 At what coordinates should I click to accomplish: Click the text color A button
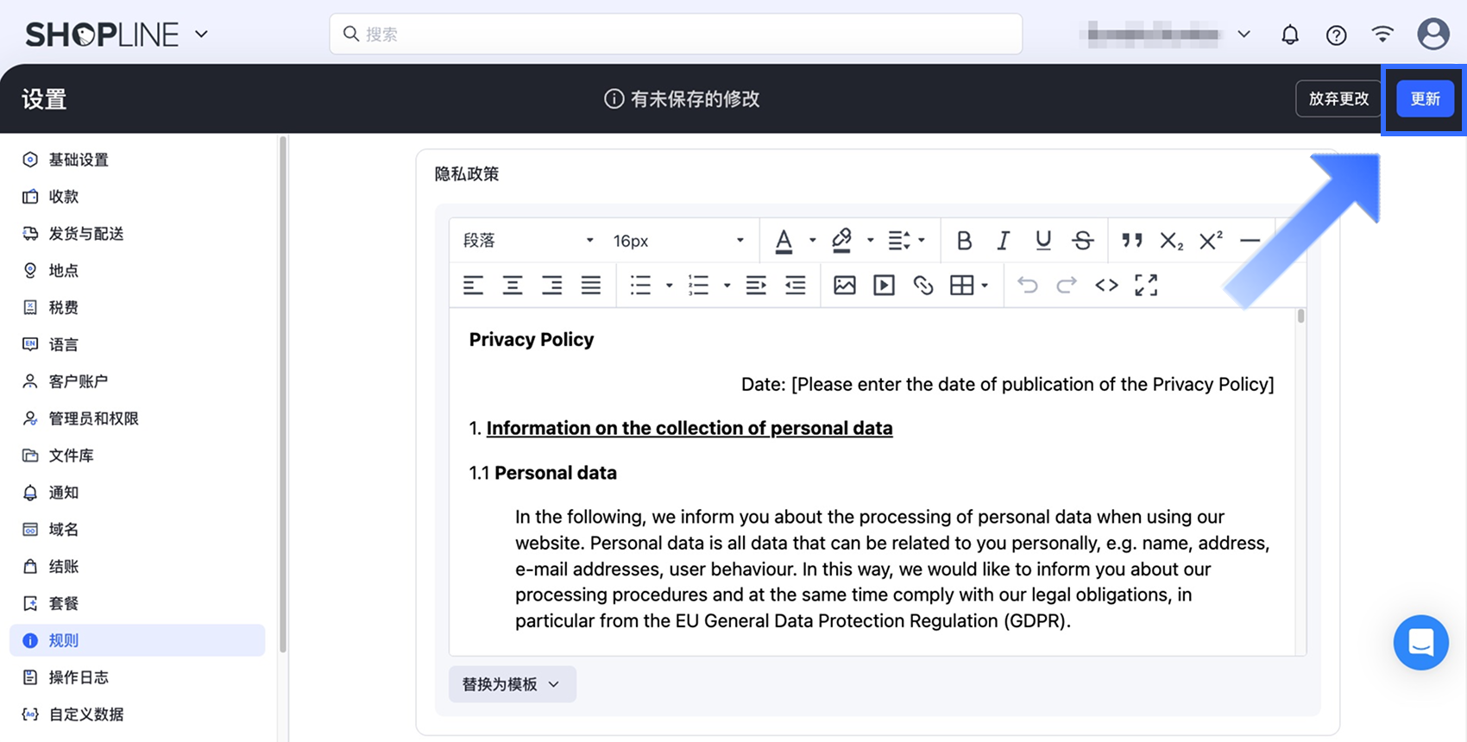[x=784, y=241]
